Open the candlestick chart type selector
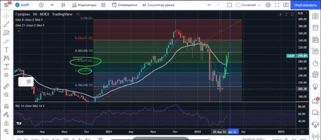The image size is (321, 140). (x=63, y=5)
